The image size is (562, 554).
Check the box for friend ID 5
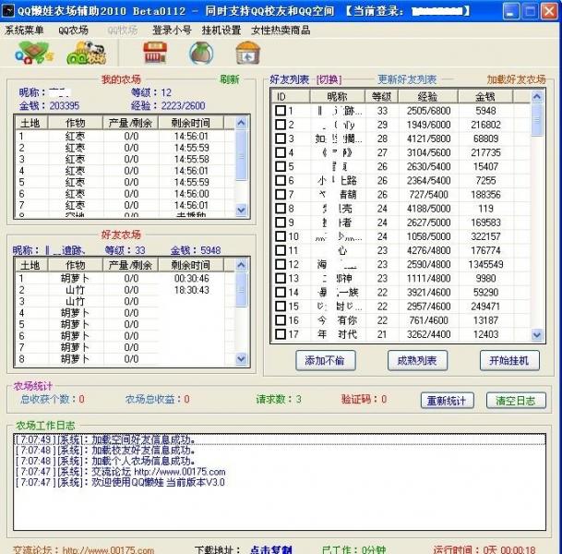[x=281, y=166]
